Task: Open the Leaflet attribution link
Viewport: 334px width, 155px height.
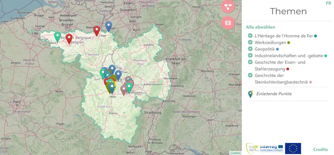Action: coord(236,153)
